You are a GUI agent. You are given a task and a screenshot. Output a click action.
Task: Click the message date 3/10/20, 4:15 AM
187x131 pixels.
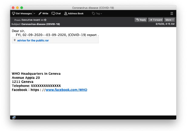pos(165,24)
